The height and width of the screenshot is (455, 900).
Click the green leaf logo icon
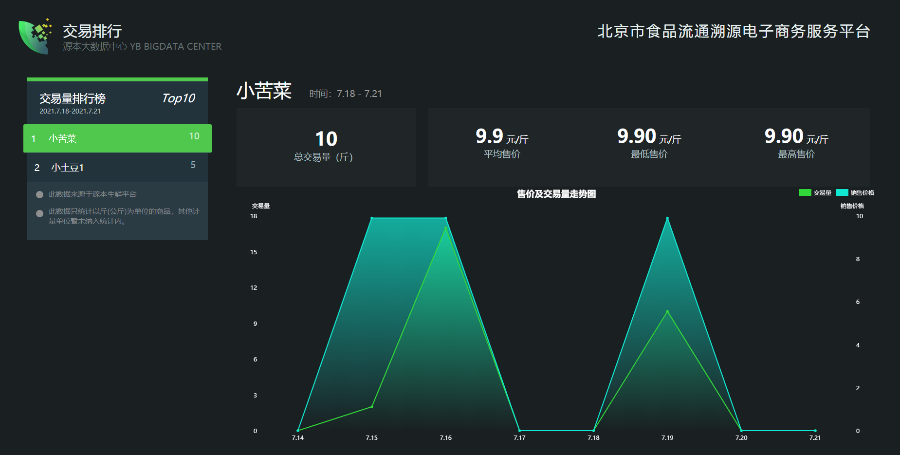point(35,37)
